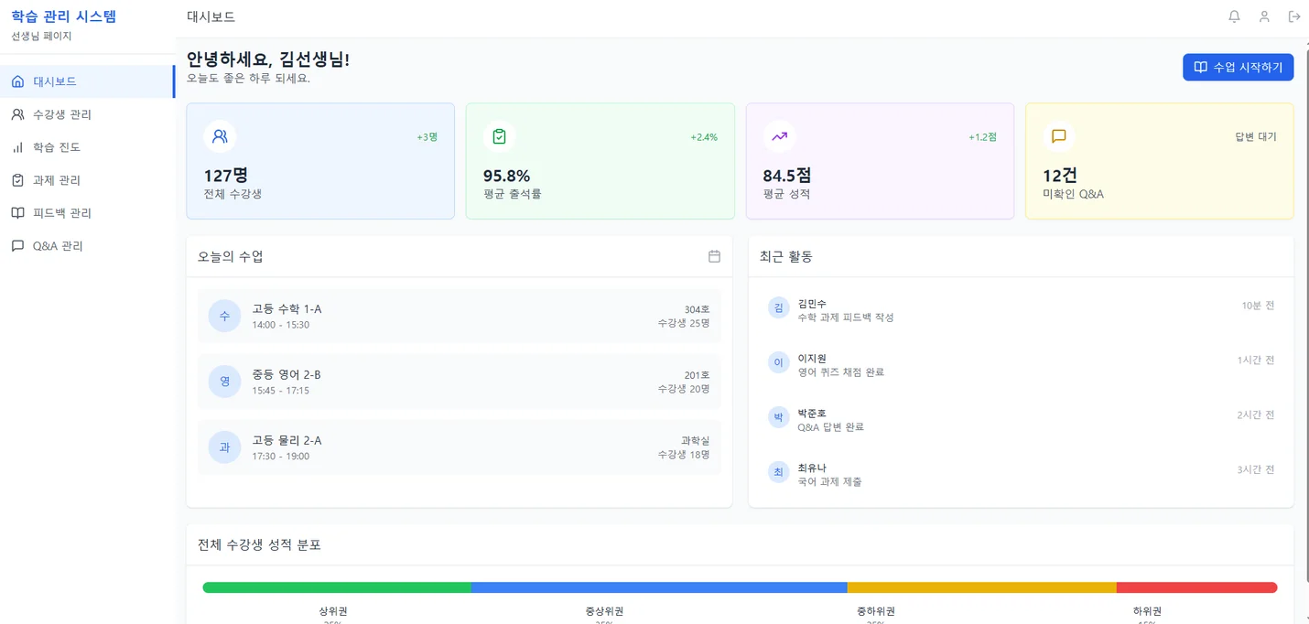Screen dimensions: 1309x624
Task: Click the 최근 활동 heading
Action: [786, 256]
